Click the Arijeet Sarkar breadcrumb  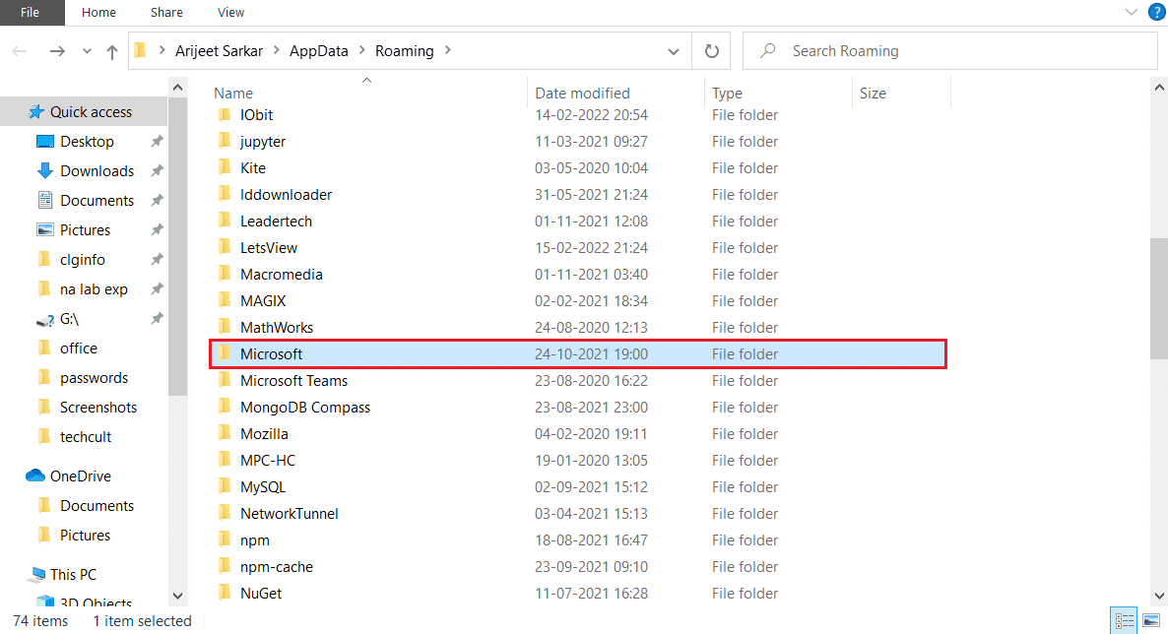[219, 50]
